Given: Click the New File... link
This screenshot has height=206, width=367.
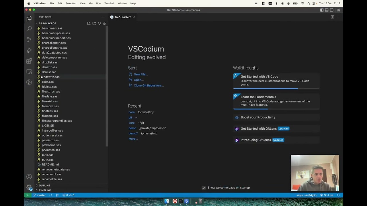Looking at the screenshot, I should (x=140, y=74).
